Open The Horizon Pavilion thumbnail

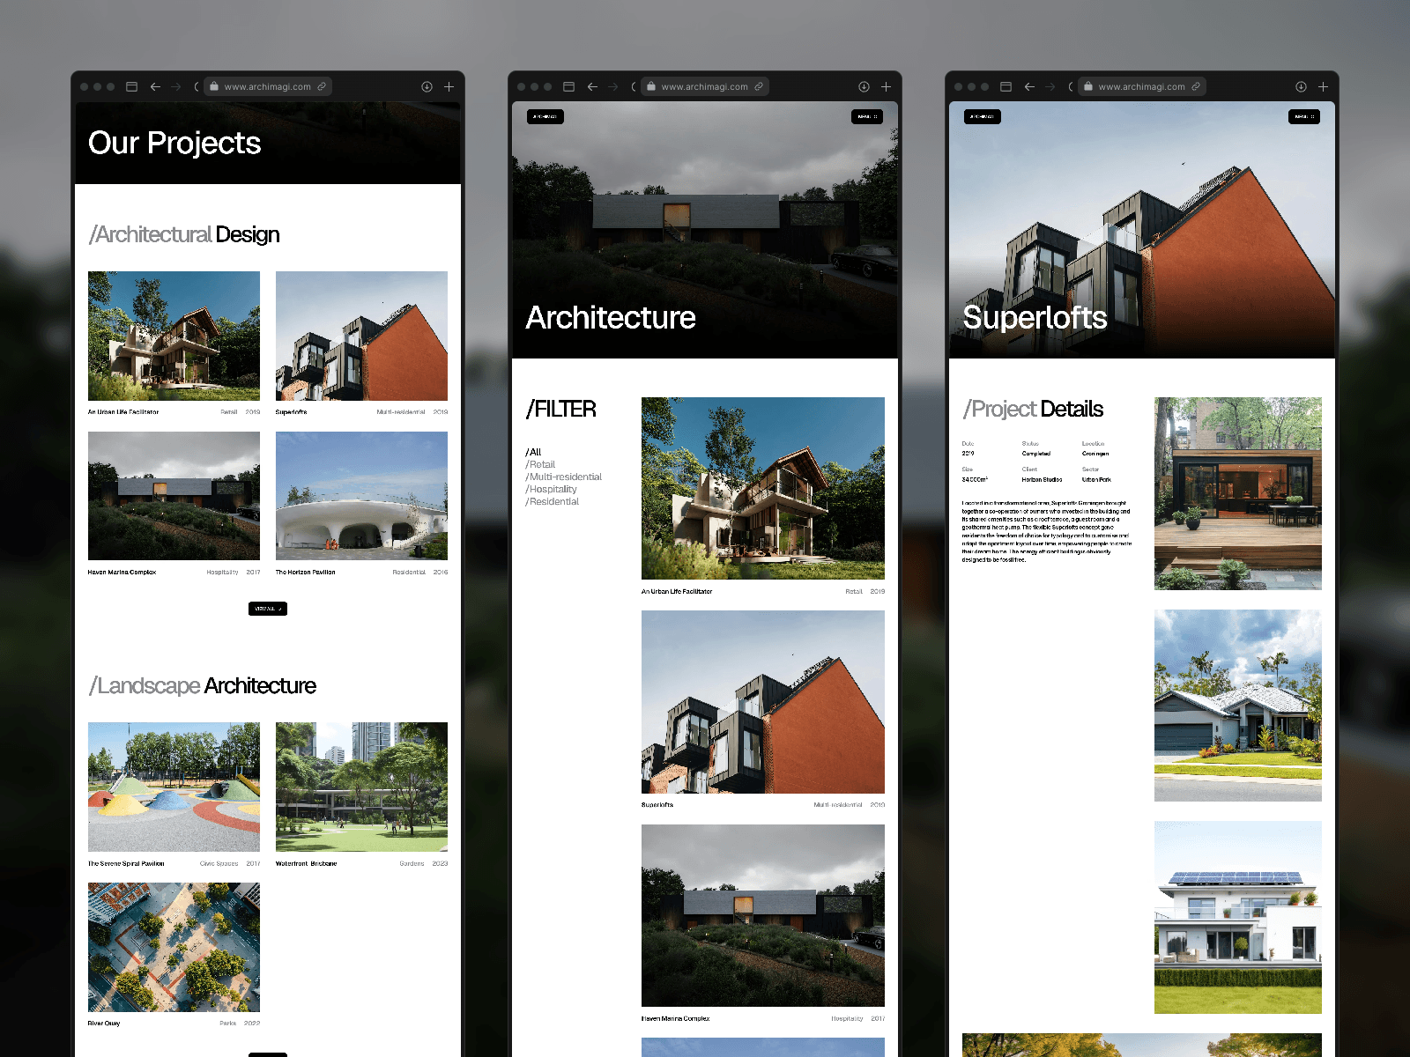361,496
